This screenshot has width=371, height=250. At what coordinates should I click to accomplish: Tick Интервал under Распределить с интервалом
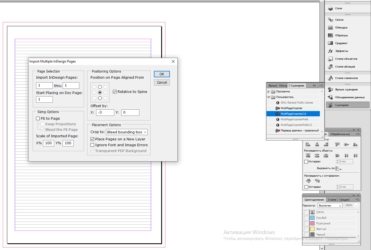pos(306,187)
